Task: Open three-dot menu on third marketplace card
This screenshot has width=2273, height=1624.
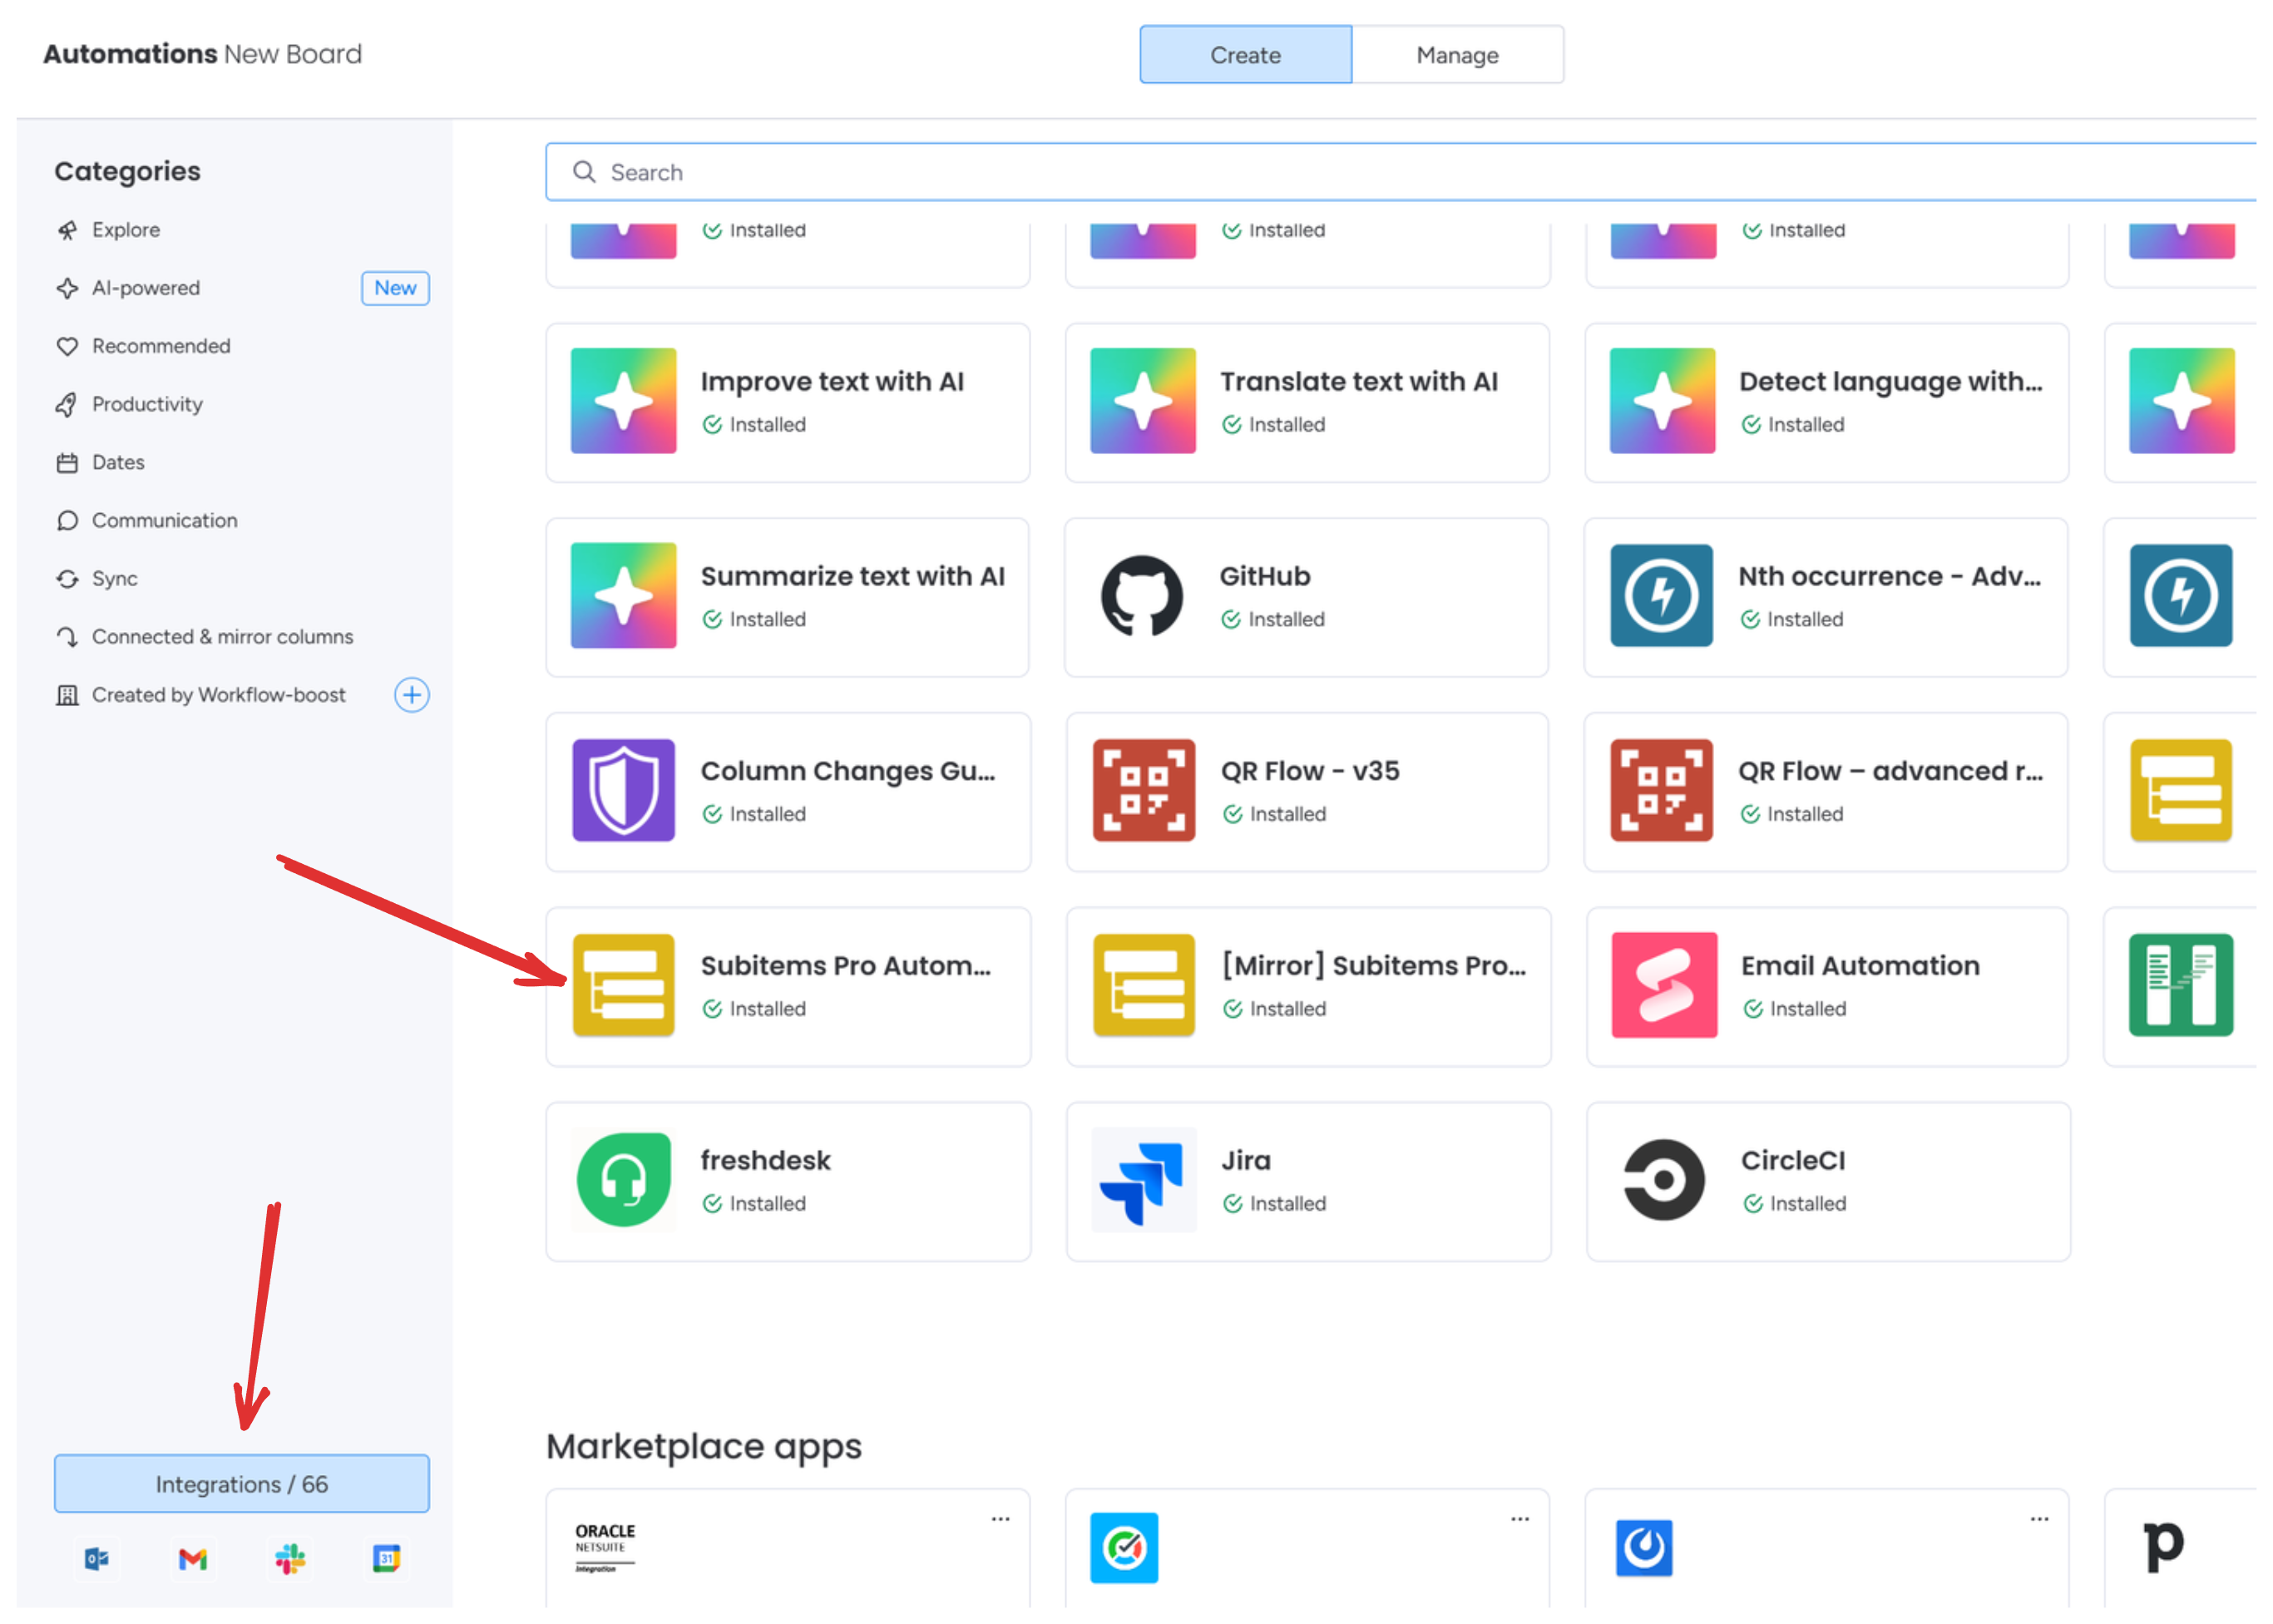Action: pos(2039,1518)
